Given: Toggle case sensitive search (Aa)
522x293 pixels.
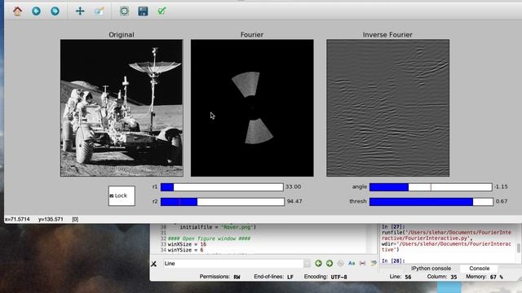Looking at the screenshot, I should tap(352, 264).
